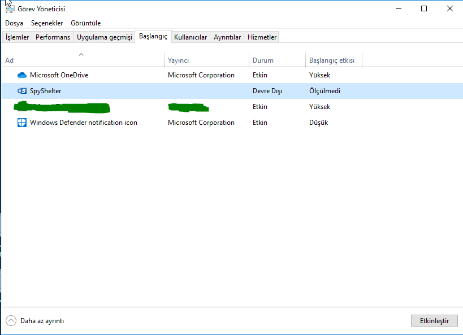Click the Etkinleştir button

[434, 320]
